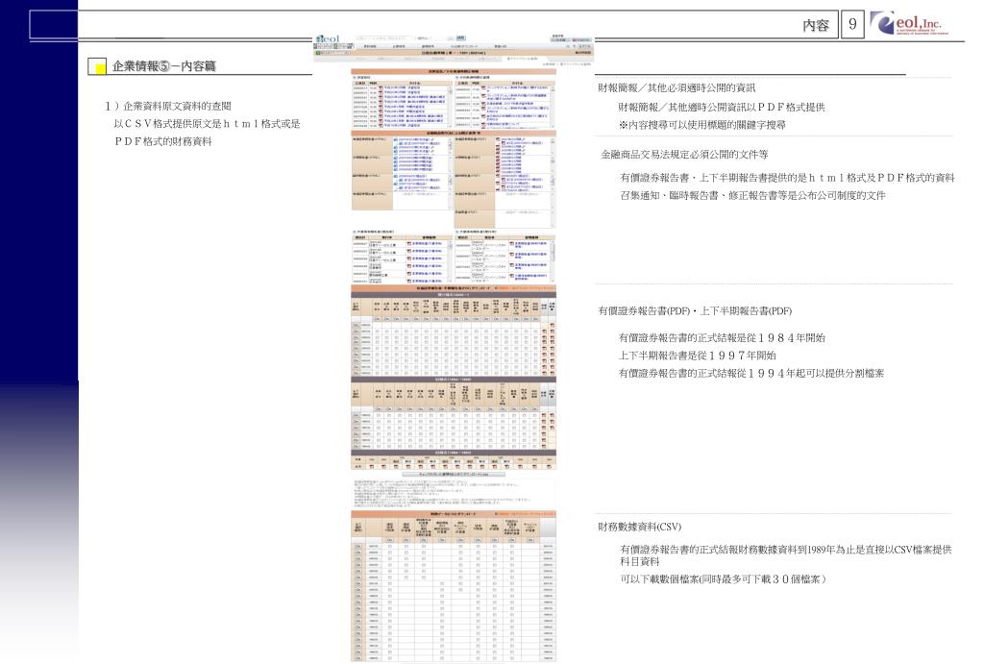Click the page number 9 box

tap(852, 24)
